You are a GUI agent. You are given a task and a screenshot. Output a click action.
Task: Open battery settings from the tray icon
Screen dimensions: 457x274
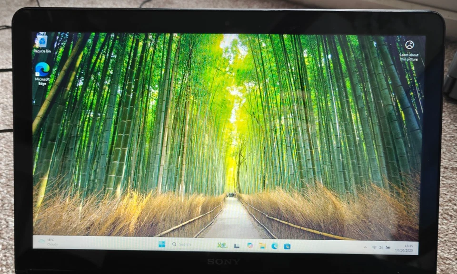click(x=387, y=247)
